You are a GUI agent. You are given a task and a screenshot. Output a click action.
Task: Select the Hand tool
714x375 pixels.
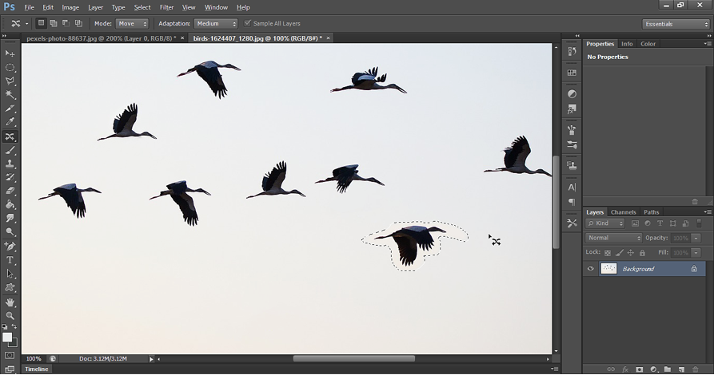pos(10,302)
